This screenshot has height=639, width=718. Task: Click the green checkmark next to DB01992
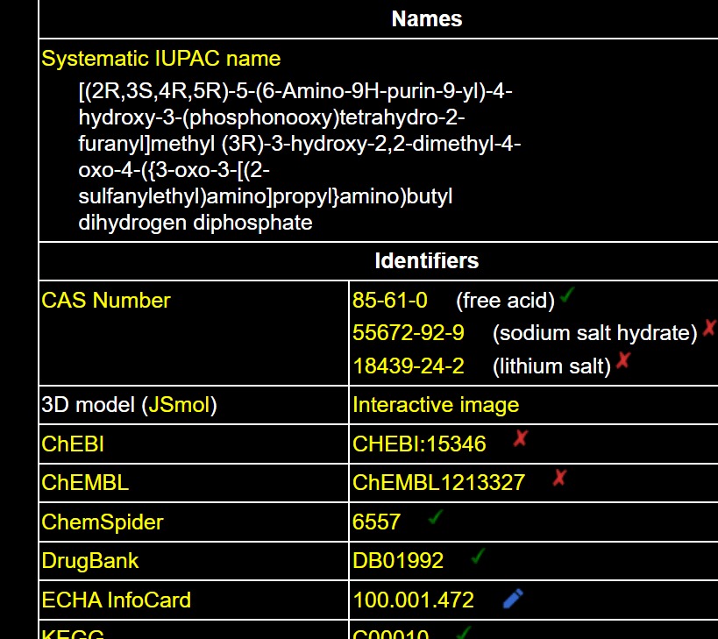click(478, 556)
